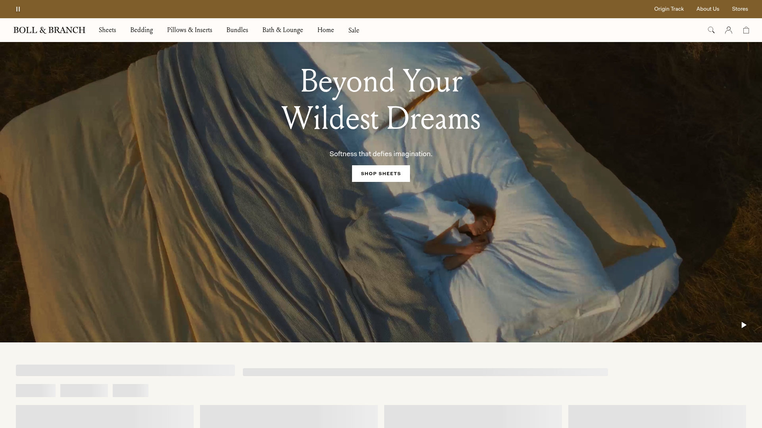This screenshot has width=762, height=428.
Task: Open the Sheets menu
Action: 107,30
